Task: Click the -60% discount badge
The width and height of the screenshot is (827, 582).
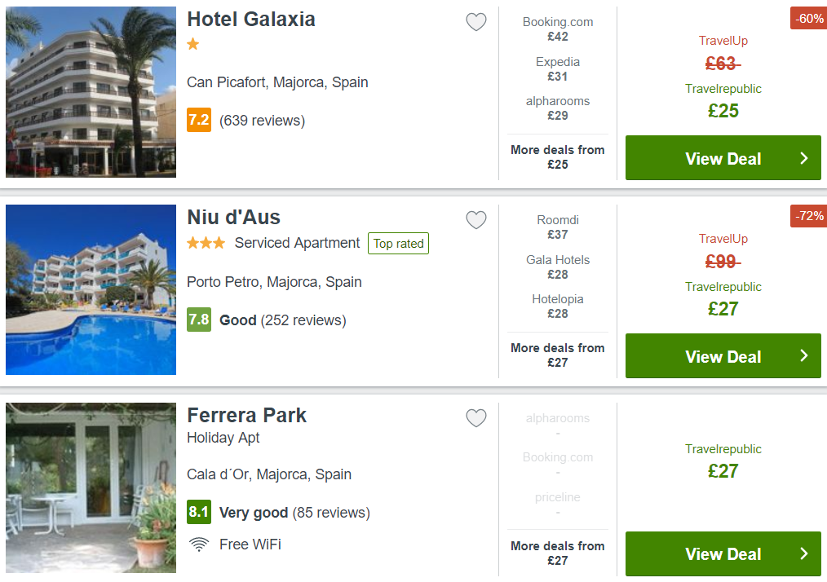Action: [808, 19]
